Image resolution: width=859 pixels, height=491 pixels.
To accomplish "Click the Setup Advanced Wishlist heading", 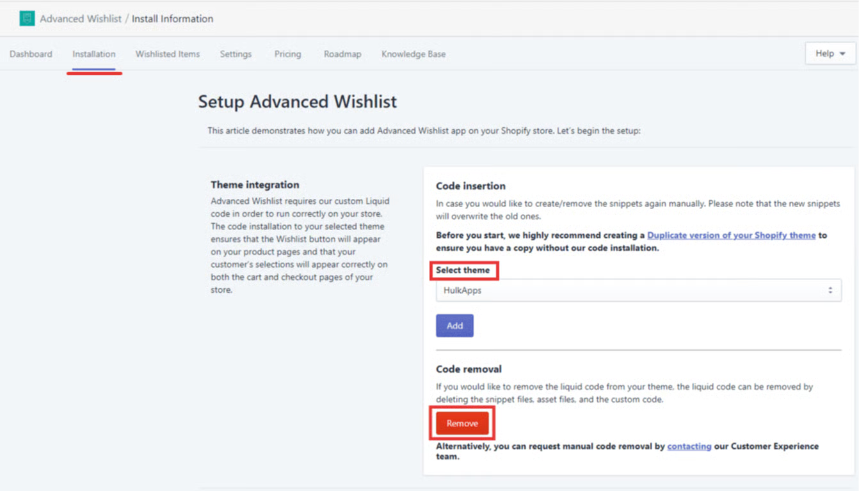I will [x=298, y=102].
